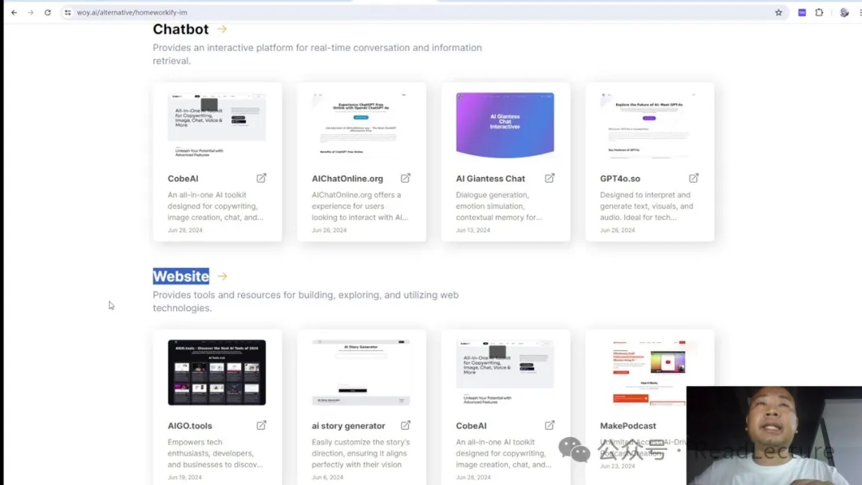The image size is (862, 485).
Task: Expand Chatbot category via its arrow
Action: point(222,30)
